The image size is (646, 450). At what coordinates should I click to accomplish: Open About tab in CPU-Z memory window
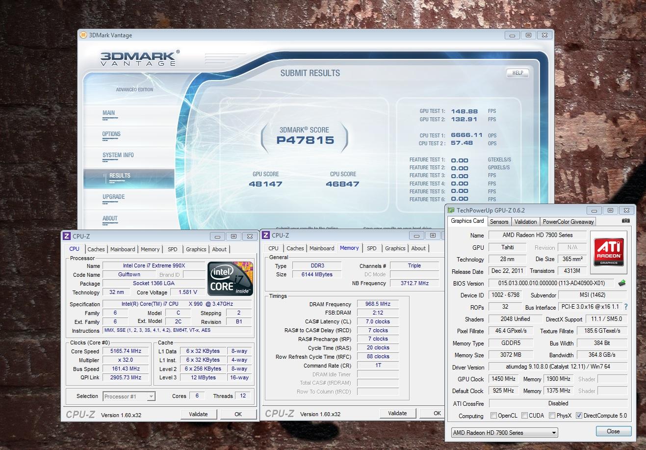[418, 248]
